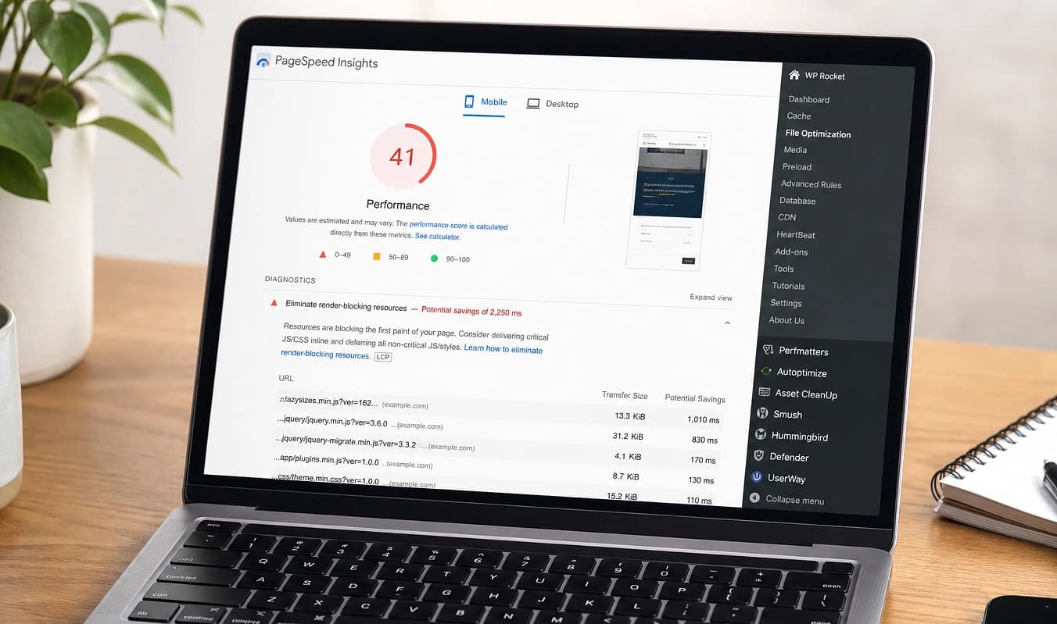Open the 'See calculator' link

[x=437, y=236]
